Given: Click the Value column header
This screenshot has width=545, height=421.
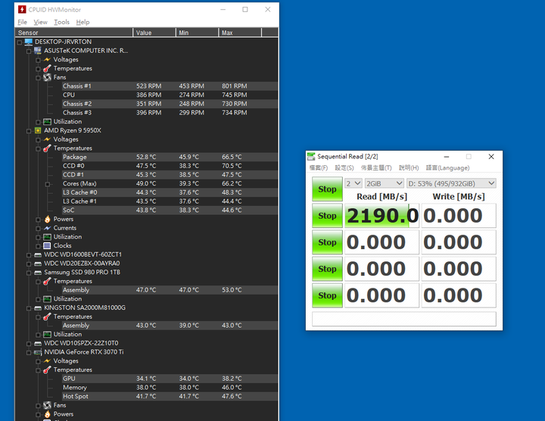Looking at the screenshot, I should (154, 33).
